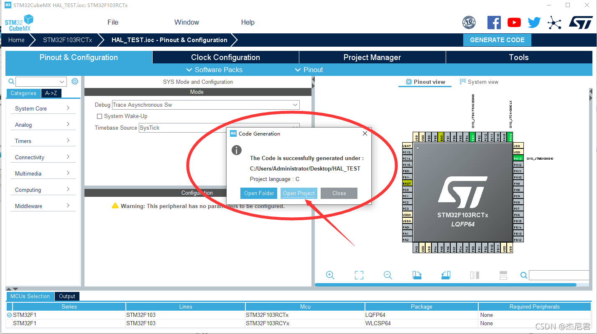Select the PA9 pin on chip
The height and width of the screenshot is (334, 597).
point(518,183)
